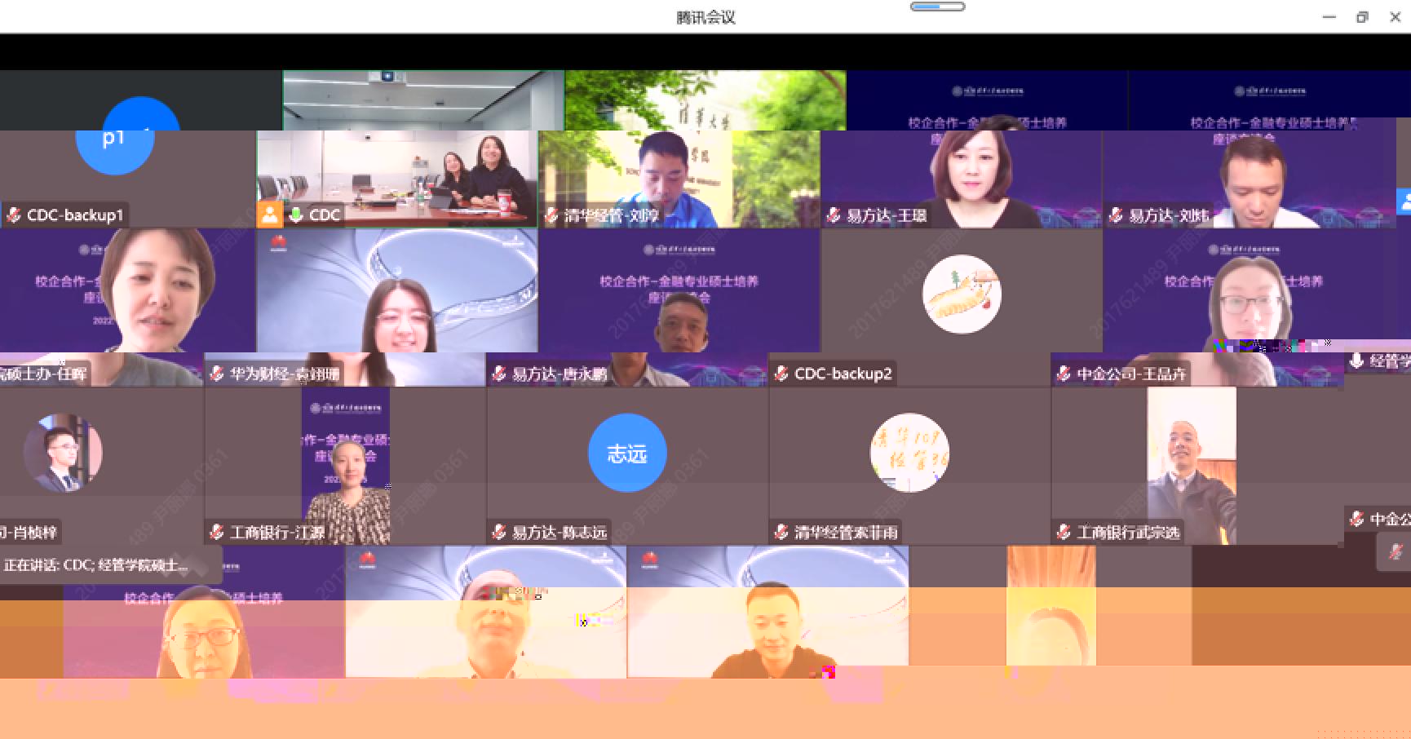Select the 肖桢梓 suit avatar circle
The width and height of the screenshot is (1411, 739).
63,453
